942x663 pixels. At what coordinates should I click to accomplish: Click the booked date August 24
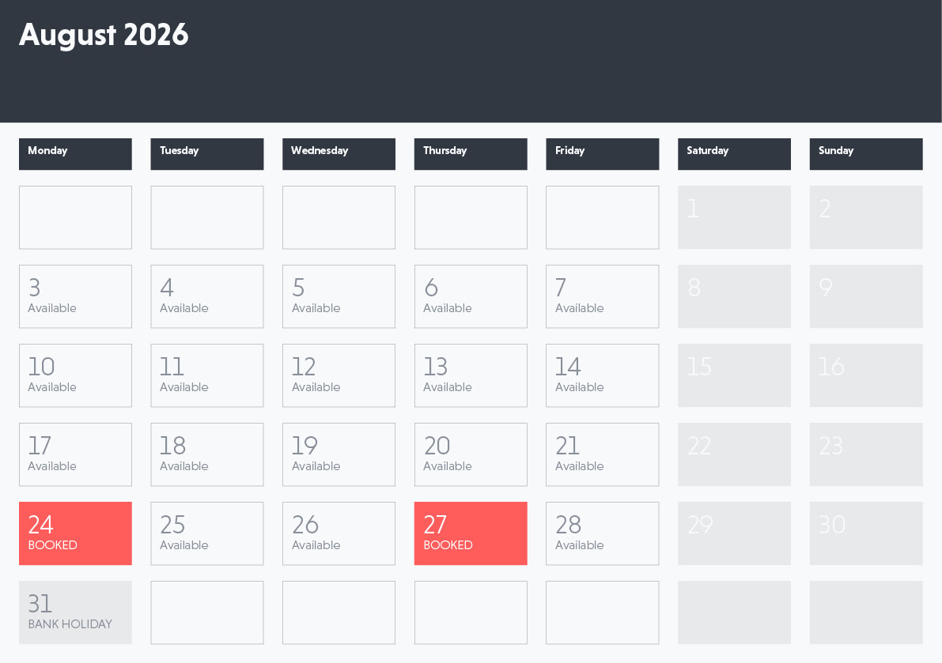pyautogui.click(x=75, y=533)
